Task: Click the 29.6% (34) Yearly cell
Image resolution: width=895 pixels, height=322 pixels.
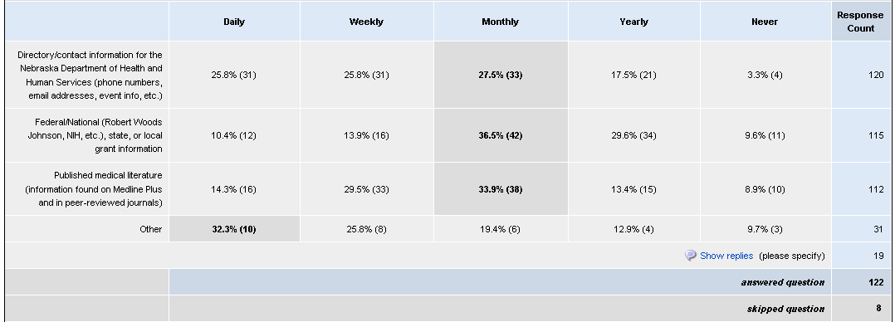Action: pyautogui.click(x=633, y=135)
